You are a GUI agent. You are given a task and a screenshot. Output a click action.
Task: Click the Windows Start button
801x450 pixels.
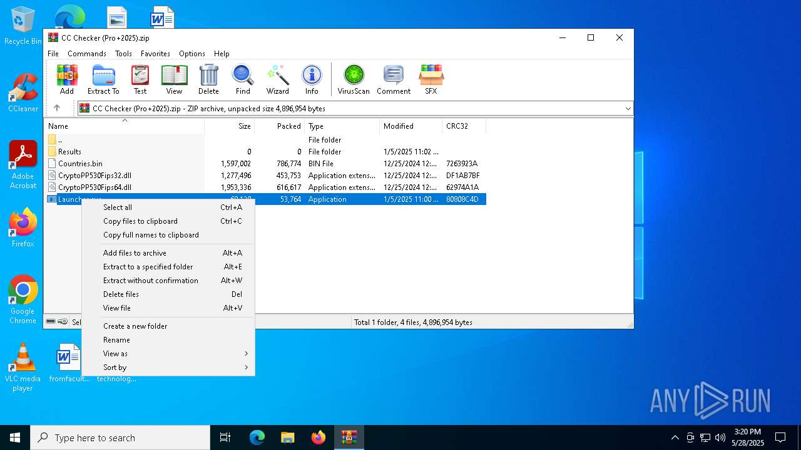tap(15, 437)
